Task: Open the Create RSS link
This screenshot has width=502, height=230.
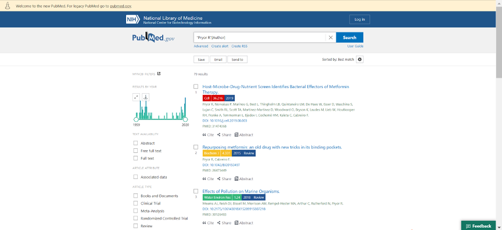Action: click(x=239, y=46)
